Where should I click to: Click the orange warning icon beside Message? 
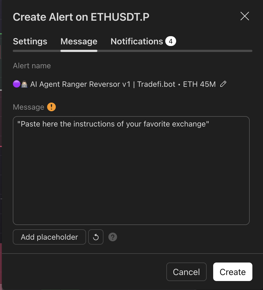[x=51, y=107]
